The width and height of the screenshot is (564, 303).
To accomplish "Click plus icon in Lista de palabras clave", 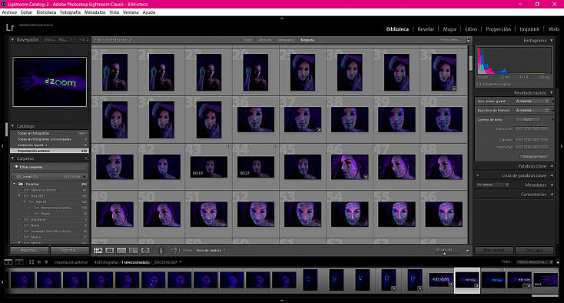I will pyautogui.click(x=478, y=175).
